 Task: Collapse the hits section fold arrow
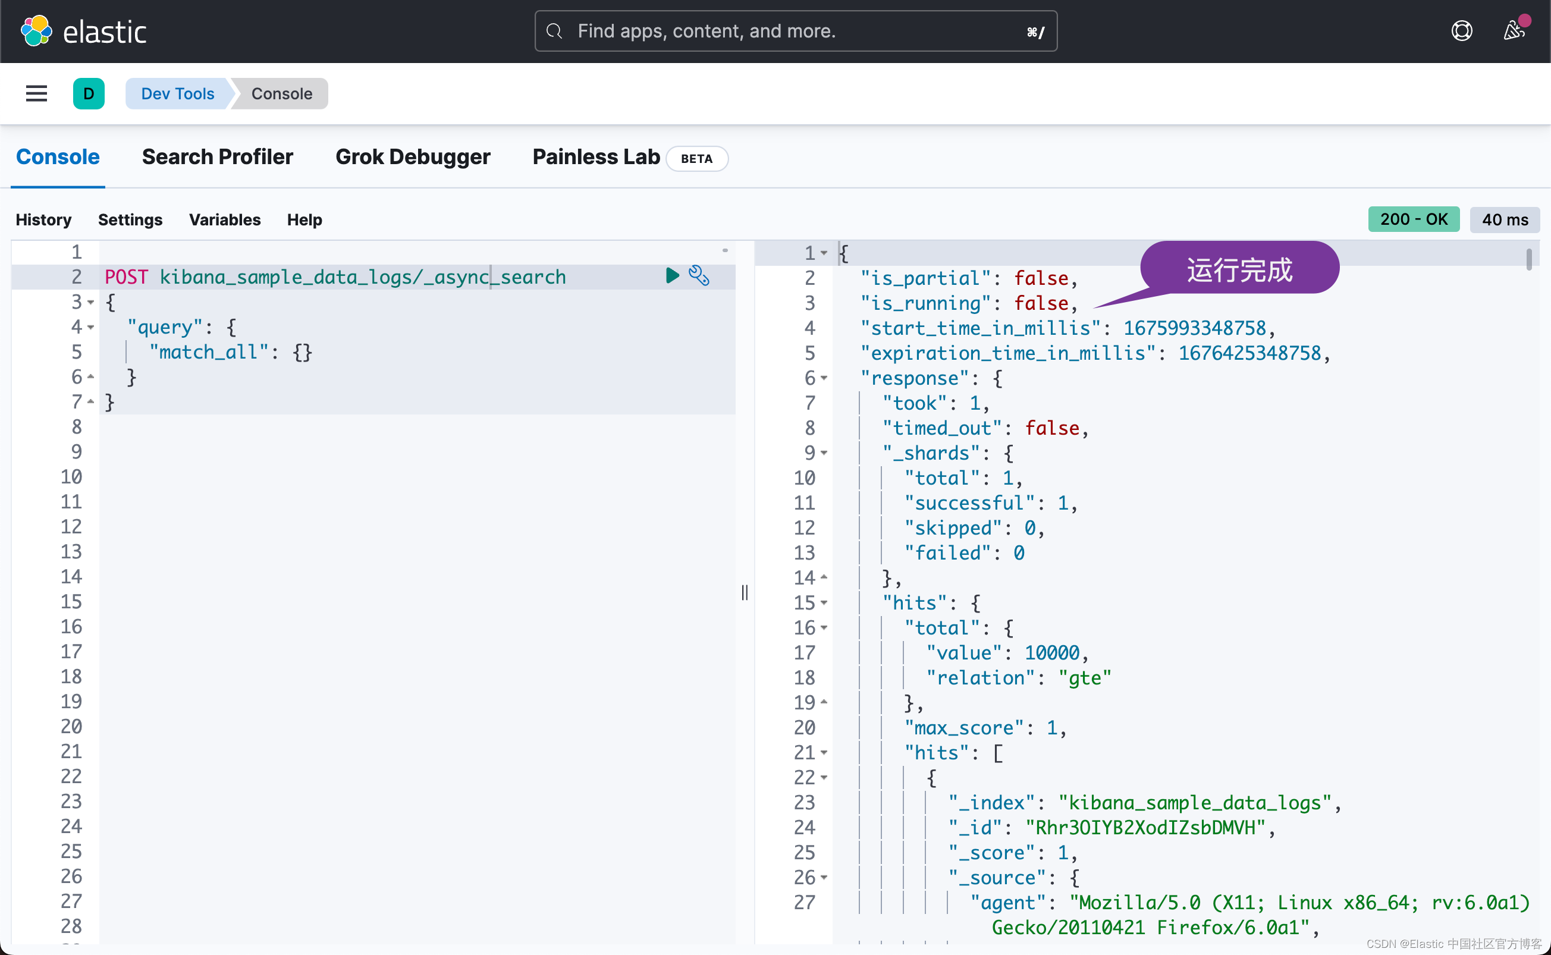[x=825, y=602]
